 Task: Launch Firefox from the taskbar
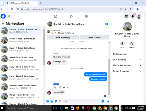coord(78,108)
